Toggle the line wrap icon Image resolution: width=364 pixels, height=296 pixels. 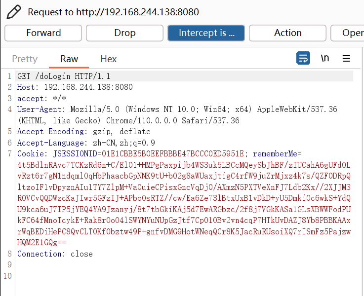[303, 58]
